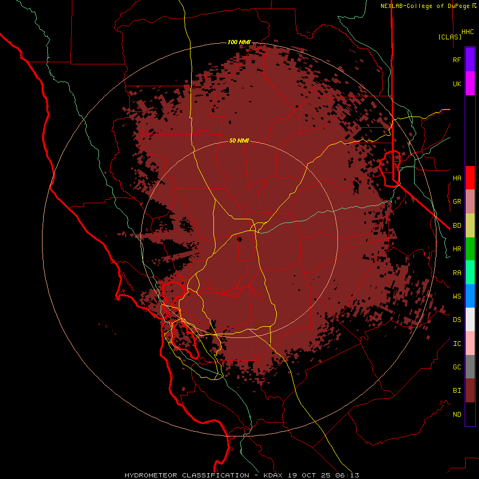
Task: Click the HHC product label
Action: coord(467,32)
